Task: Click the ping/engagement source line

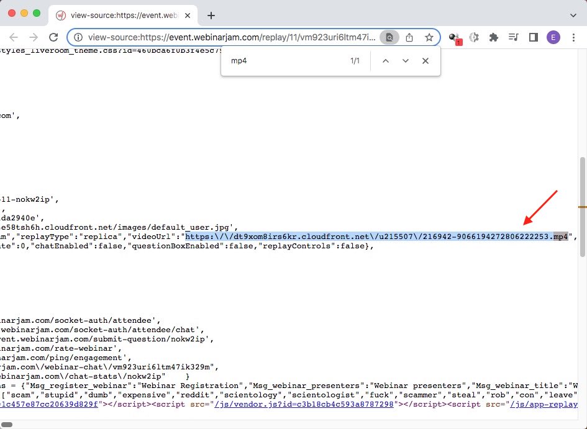Action: [65, 358]
